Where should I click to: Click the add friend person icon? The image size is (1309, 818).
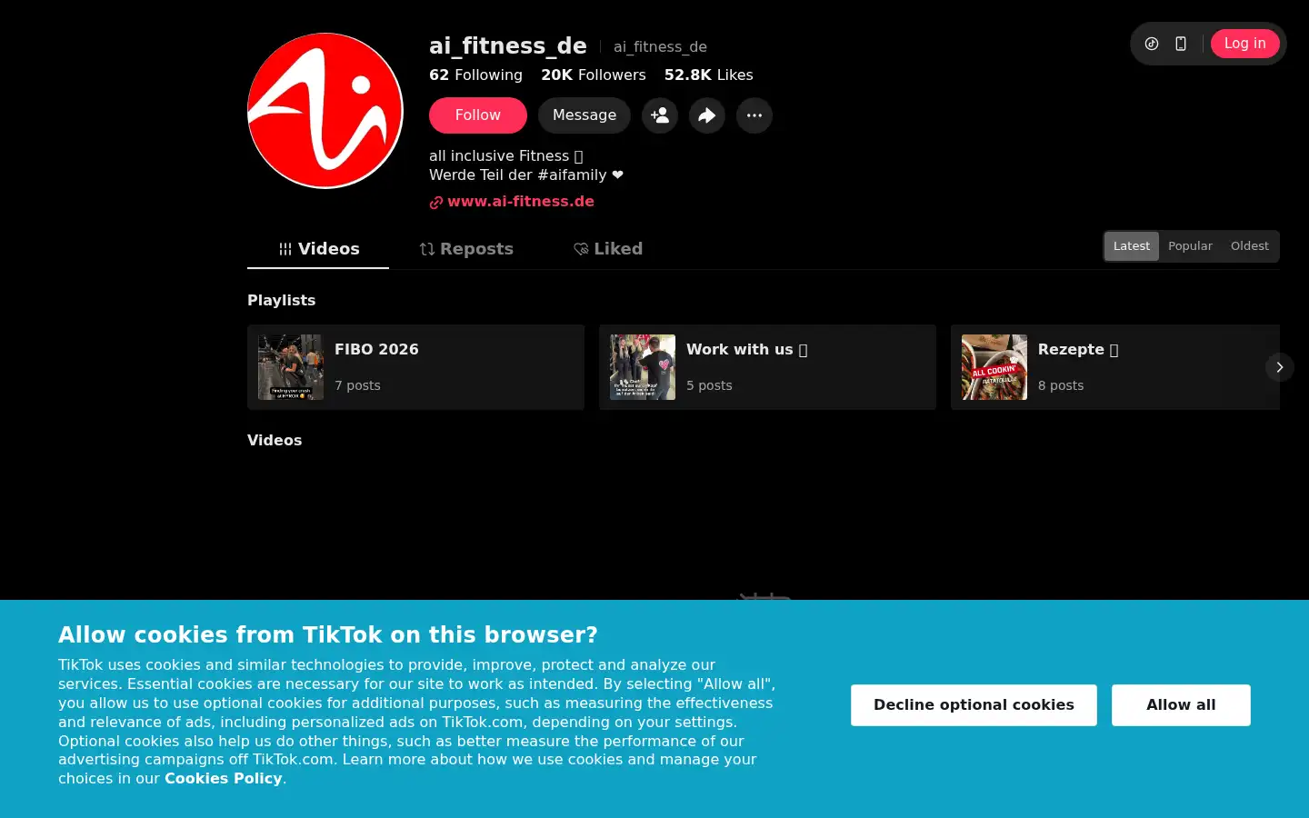click(x=660, y=115)
